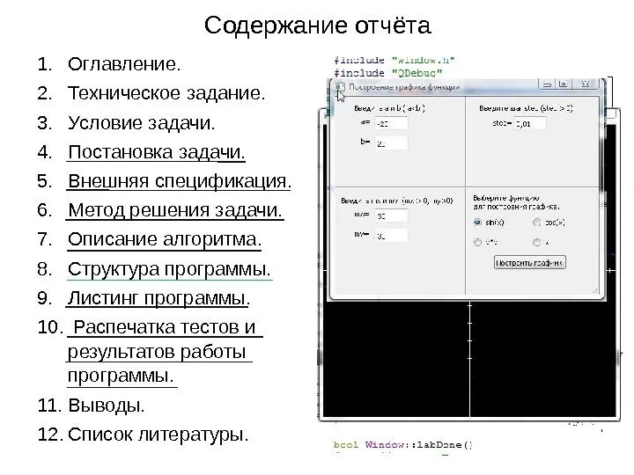The width and height of the screenshot is (634, 475).
Task: Select the cos(x) radio button
Action: click(536, 223)
